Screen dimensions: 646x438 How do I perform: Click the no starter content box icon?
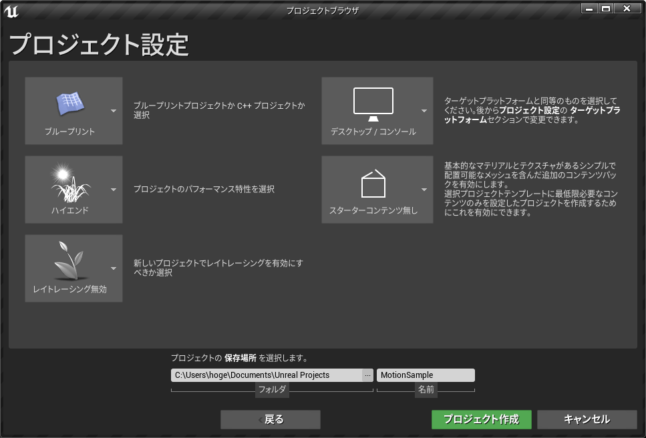tap(373, 184)
